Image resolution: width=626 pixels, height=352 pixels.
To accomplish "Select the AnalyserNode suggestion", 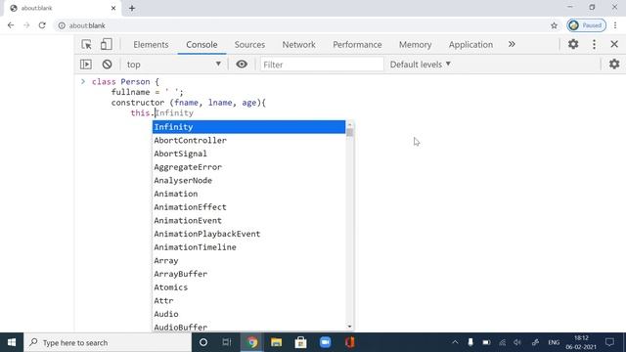I will 248,180.
